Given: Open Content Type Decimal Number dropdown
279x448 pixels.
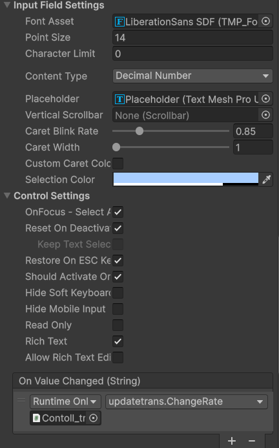Looking at the screenshot, I should click(192, 76).
